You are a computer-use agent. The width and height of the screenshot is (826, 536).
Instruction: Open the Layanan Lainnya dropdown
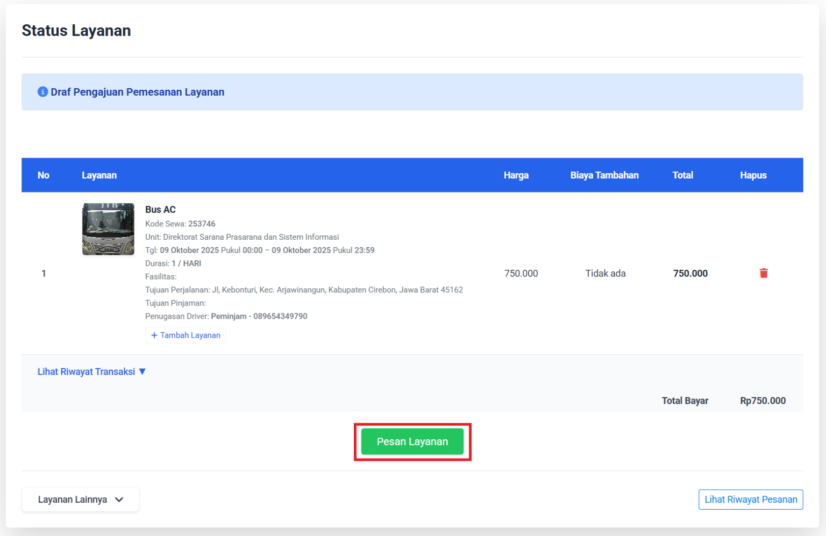point(80,499)
